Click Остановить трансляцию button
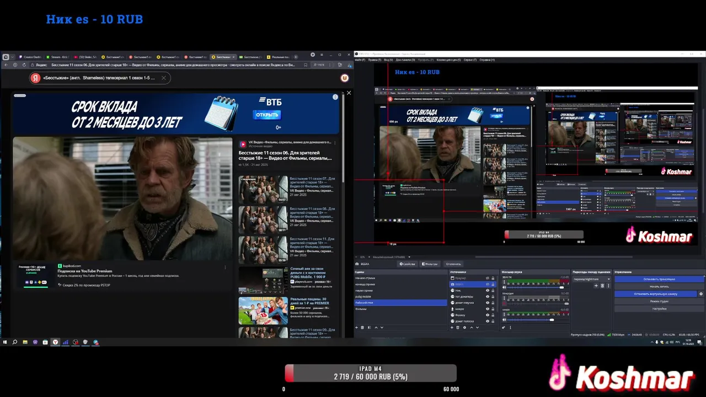Image resolution: width=706 pixels, height=397 pixels. 659,279
